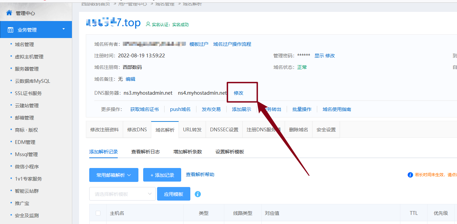Image resolution: width=457 pixels, height=224 pixels.
Task: Toggle the select-all checkbox in table header
Action: click(x=98, y=213)
